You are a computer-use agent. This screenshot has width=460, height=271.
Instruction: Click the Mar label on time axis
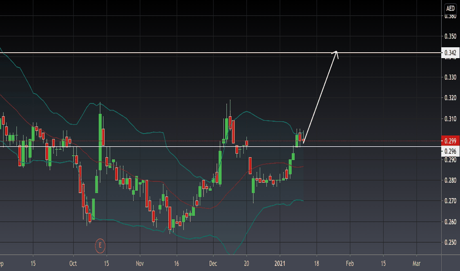(417, 264)
